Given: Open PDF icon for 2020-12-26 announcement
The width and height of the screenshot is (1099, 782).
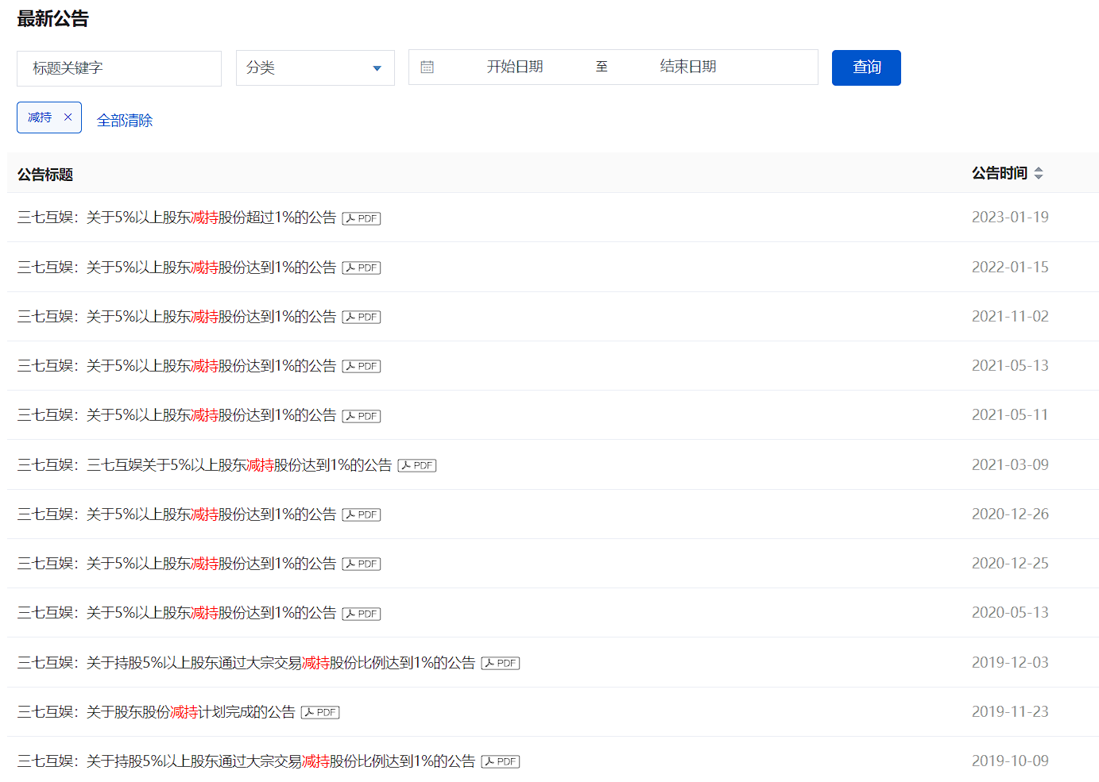Looking at the screenshot, I should tap(362, 514).
